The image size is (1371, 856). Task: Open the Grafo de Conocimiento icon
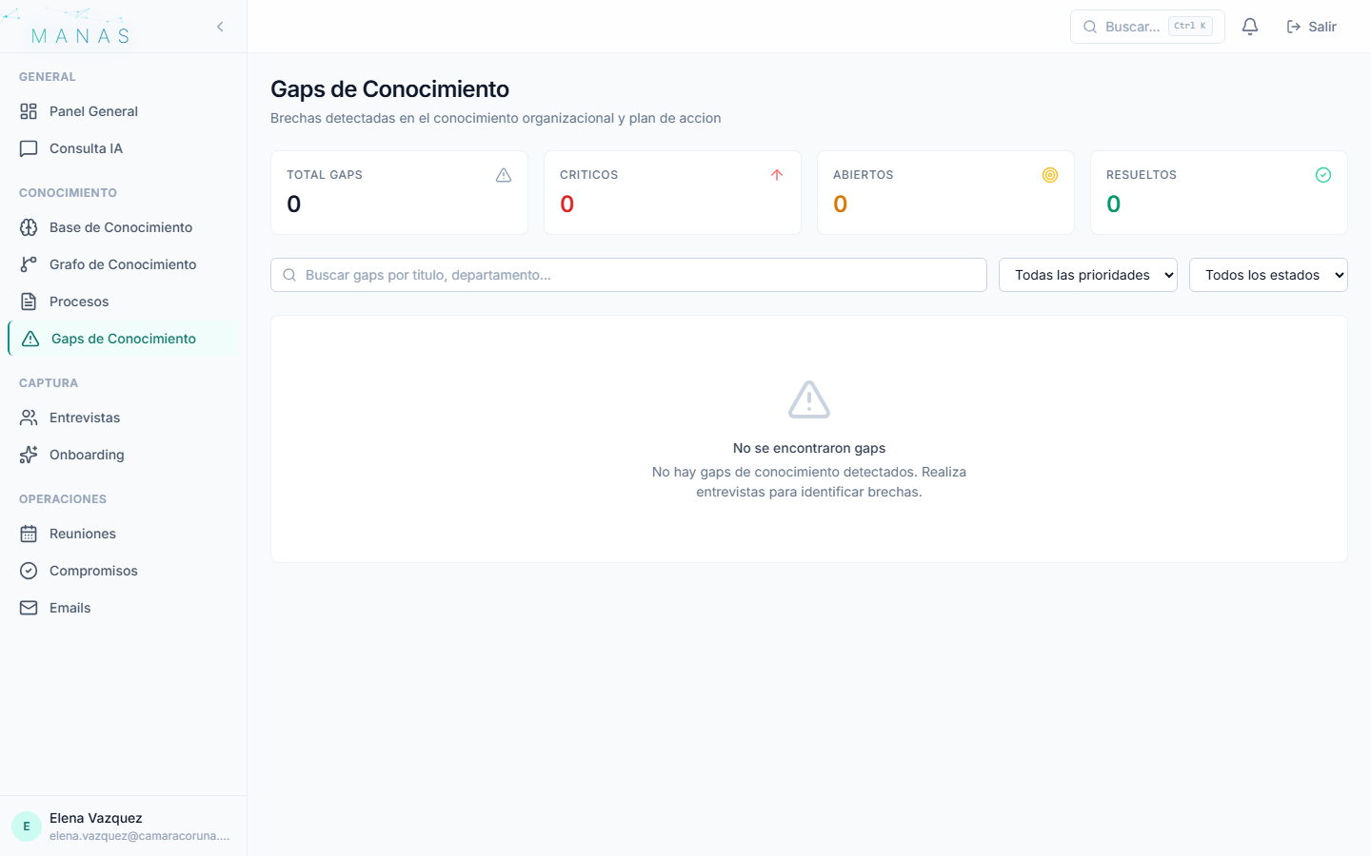pos(29,264)
